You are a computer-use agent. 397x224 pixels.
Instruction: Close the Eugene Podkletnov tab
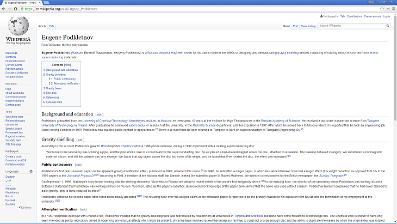point(40,3)
